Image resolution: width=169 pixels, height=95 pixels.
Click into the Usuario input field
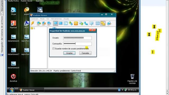click(77, 38)
